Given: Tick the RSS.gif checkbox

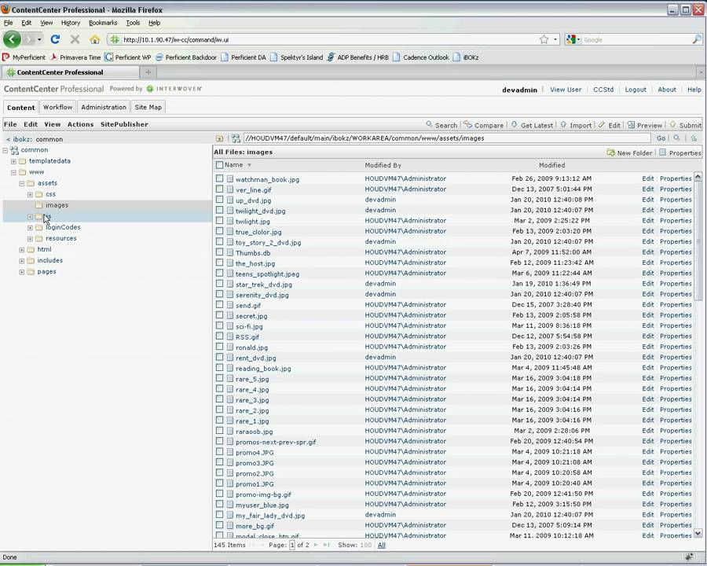Looking at the screenshot, I should (219, 336).
